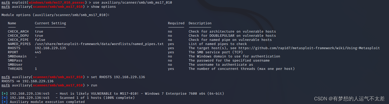Click the CHECK_ARCH option name
This screenshot has width=389, height=104.
click(18, 32)
